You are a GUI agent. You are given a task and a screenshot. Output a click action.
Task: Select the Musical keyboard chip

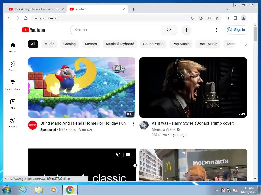[120, 44]
